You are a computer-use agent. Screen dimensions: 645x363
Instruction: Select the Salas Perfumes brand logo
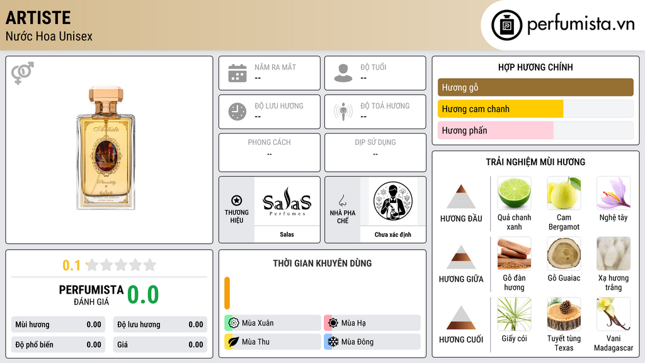287,201
